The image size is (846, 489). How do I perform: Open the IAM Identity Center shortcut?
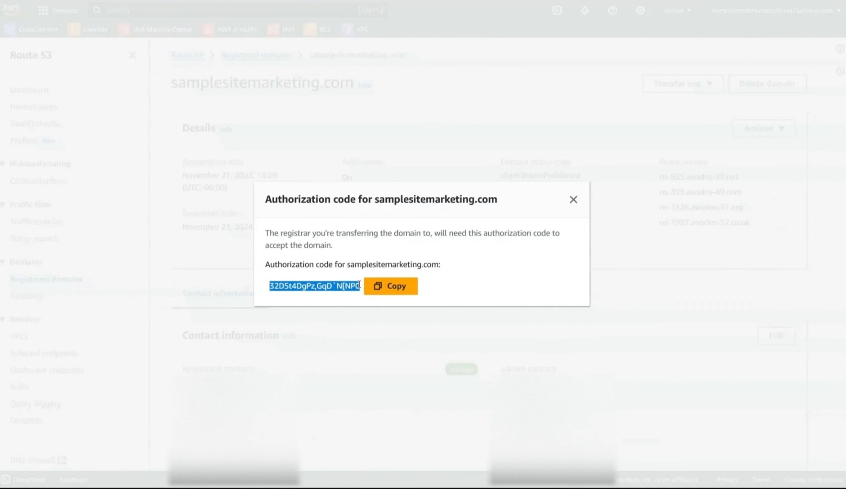click(x=156, y=29)
